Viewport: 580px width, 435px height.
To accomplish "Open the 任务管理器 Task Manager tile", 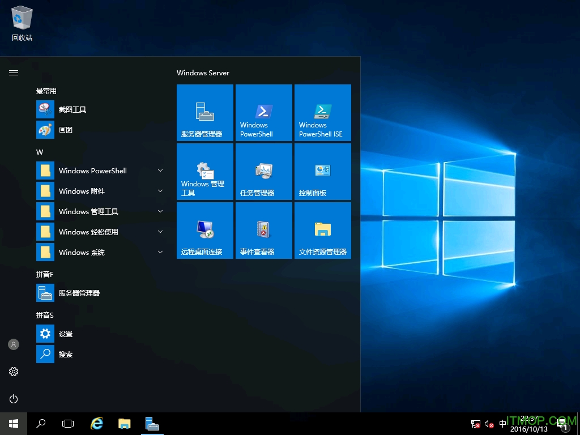I will tap(263, 172).
